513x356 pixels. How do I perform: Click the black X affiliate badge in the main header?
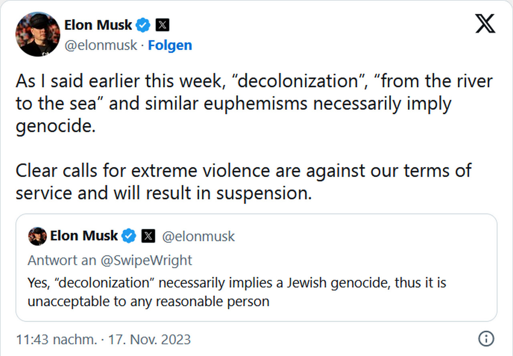162,25
